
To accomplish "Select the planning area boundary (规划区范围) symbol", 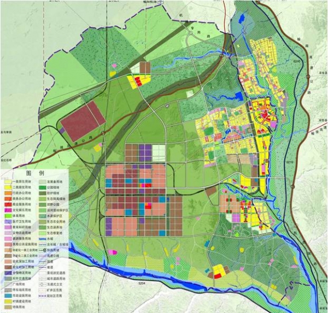I will [x=42, y=295].
